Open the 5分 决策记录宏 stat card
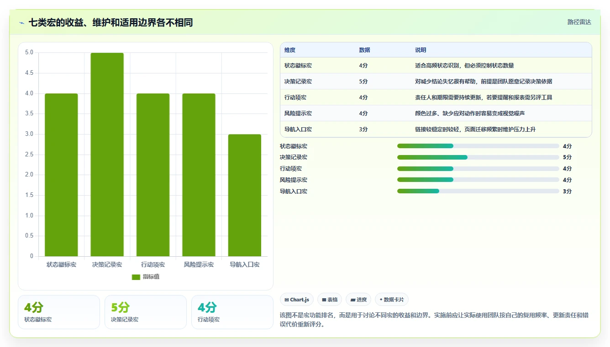 [x=146, y=312]
